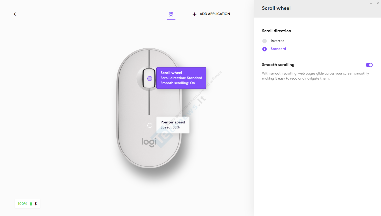The height and width of the screenshot is (216, 381).
Task: Click the green battery icon
Action: tap(31, 204)
